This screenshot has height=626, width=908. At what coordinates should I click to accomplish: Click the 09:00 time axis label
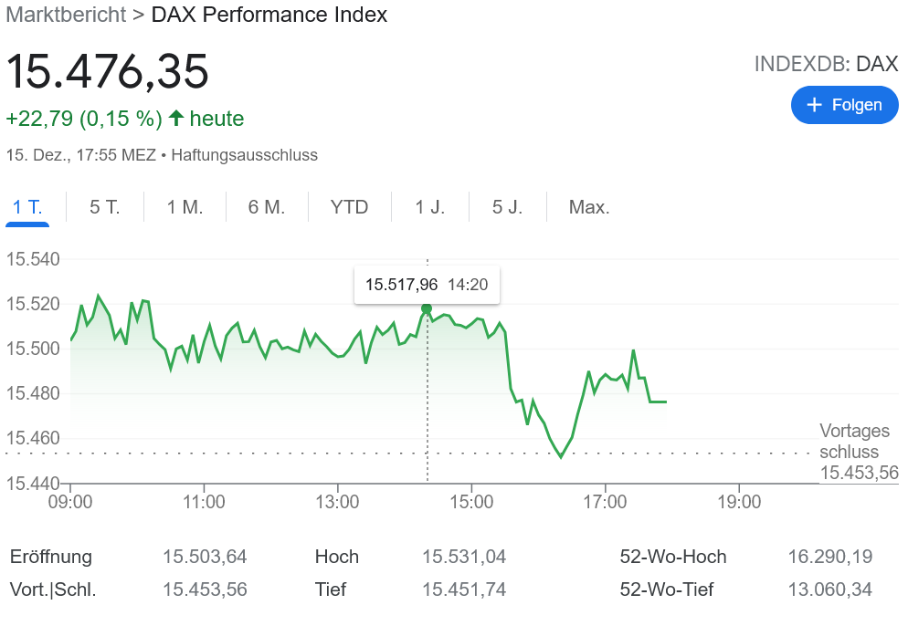70,502
